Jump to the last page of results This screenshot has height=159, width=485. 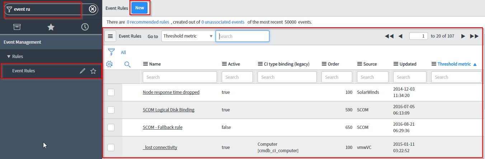point(474,36)
